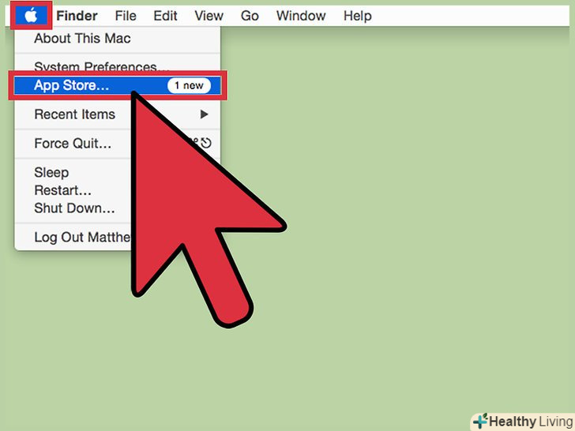Open the Go menu

(x=250, y=16)
